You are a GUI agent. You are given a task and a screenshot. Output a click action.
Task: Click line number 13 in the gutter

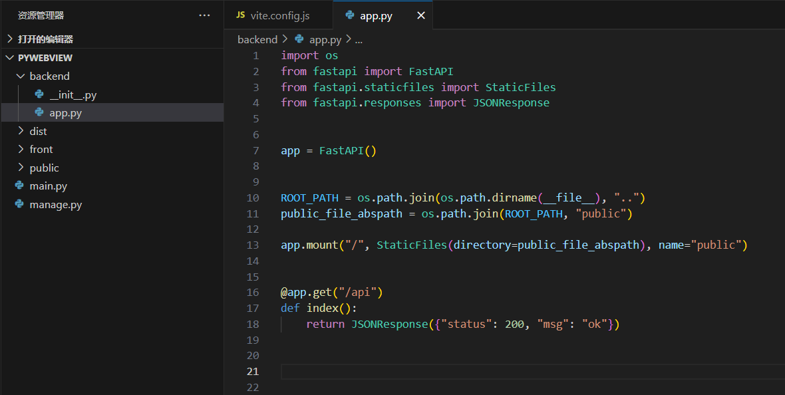click(x=253, y=245)
